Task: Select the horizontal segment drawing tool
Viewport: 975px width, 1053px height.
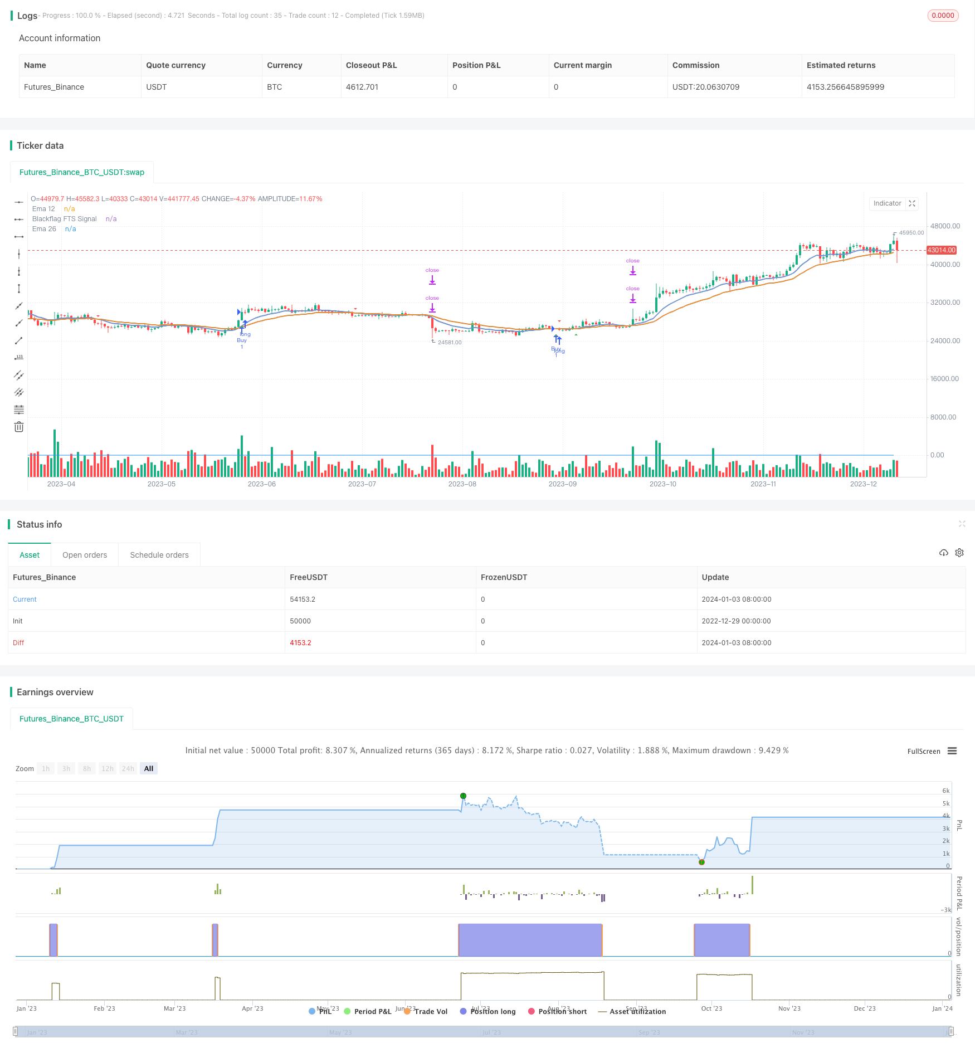Action: (x=19, y=237)
